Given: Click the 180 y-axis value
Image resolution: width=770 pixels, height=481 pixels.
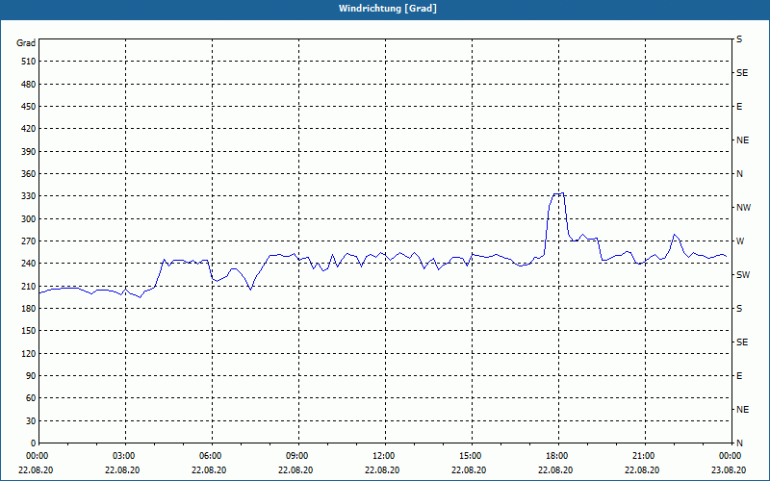Looking at the screenshot, I should click(x=28, y=309).
